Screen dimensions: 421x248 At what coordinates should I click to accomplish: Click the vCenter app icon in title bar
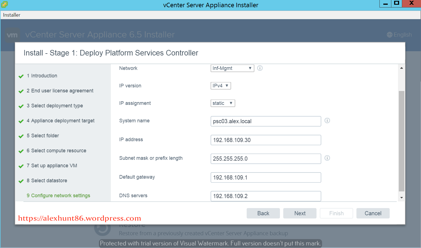pos(4,4)
